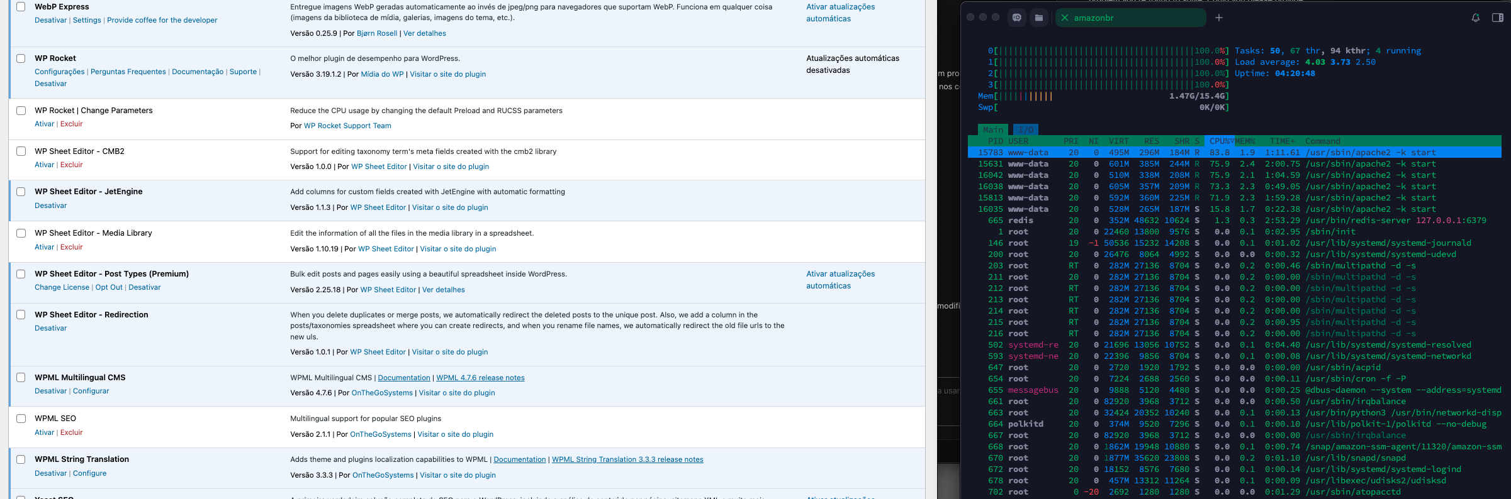Image resolution: width=1511 pixels, height=499 pixels.
Task: Sort htop by the TIME+ column header
Action: [x=1283, y=141]
